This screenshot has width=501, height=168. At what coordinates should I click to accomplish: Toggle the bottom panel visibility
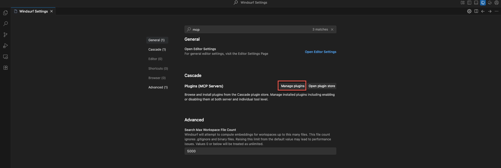[x=476, y=3]
